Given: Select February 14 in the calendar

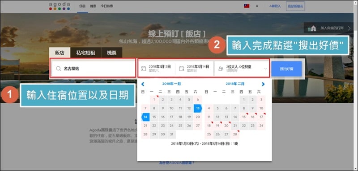Looking at the screenshot, I should pyautogui.click(x=235, y=117).
